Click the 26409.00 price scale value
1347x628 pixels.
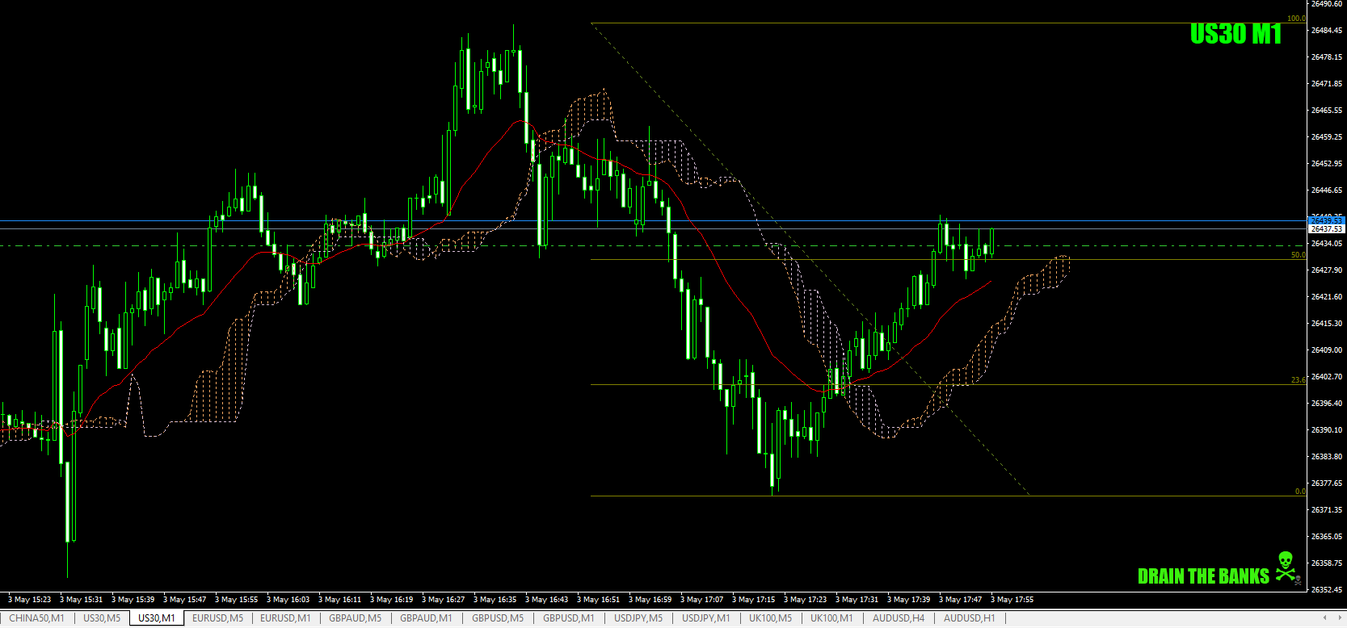(1327, 350)
